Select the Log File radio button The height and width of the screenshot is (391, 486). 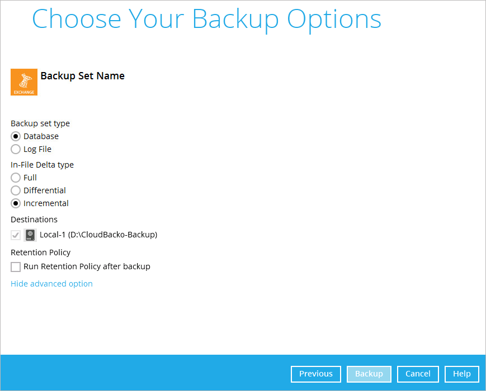point(16,149)
